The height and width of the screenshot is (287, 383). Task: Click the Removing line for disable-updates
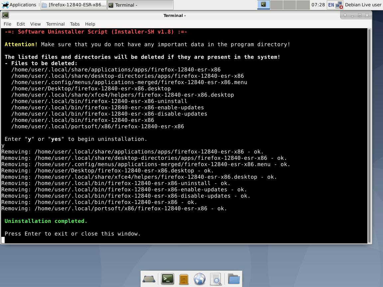tap(126, 196)
